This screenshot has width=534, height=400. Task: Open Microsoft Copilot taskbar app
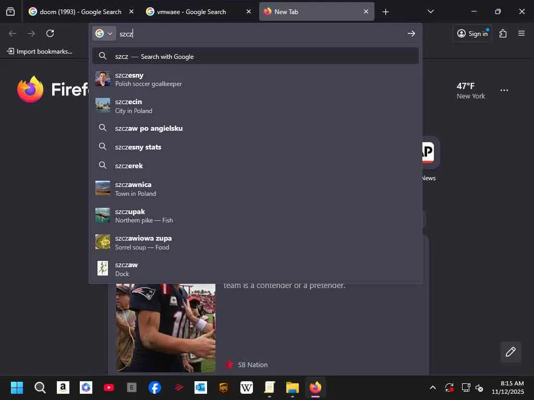pos(86,387)
